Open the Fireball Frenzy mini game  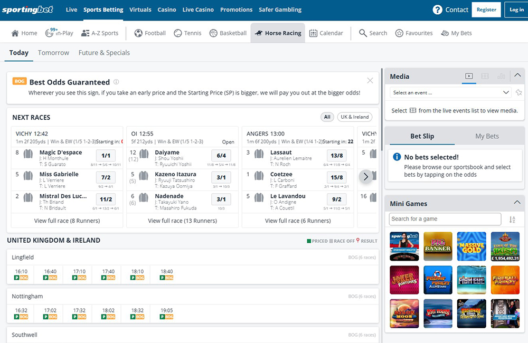pyautogui.click(x=505, y=280)
